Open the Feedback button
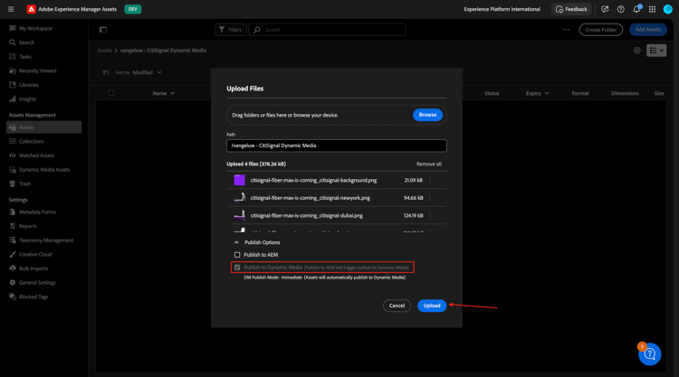The image size is (679, 377). [571, 9]
